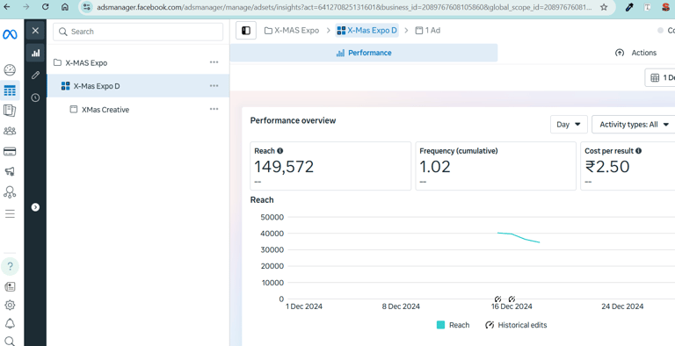
Task: Open Activity types: All dropdown
Action: pos(634,125)
